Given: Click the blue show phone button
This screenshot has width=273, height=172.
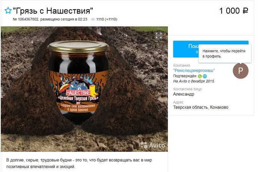Looking at the screenshot, I should (x=186, y=49).
